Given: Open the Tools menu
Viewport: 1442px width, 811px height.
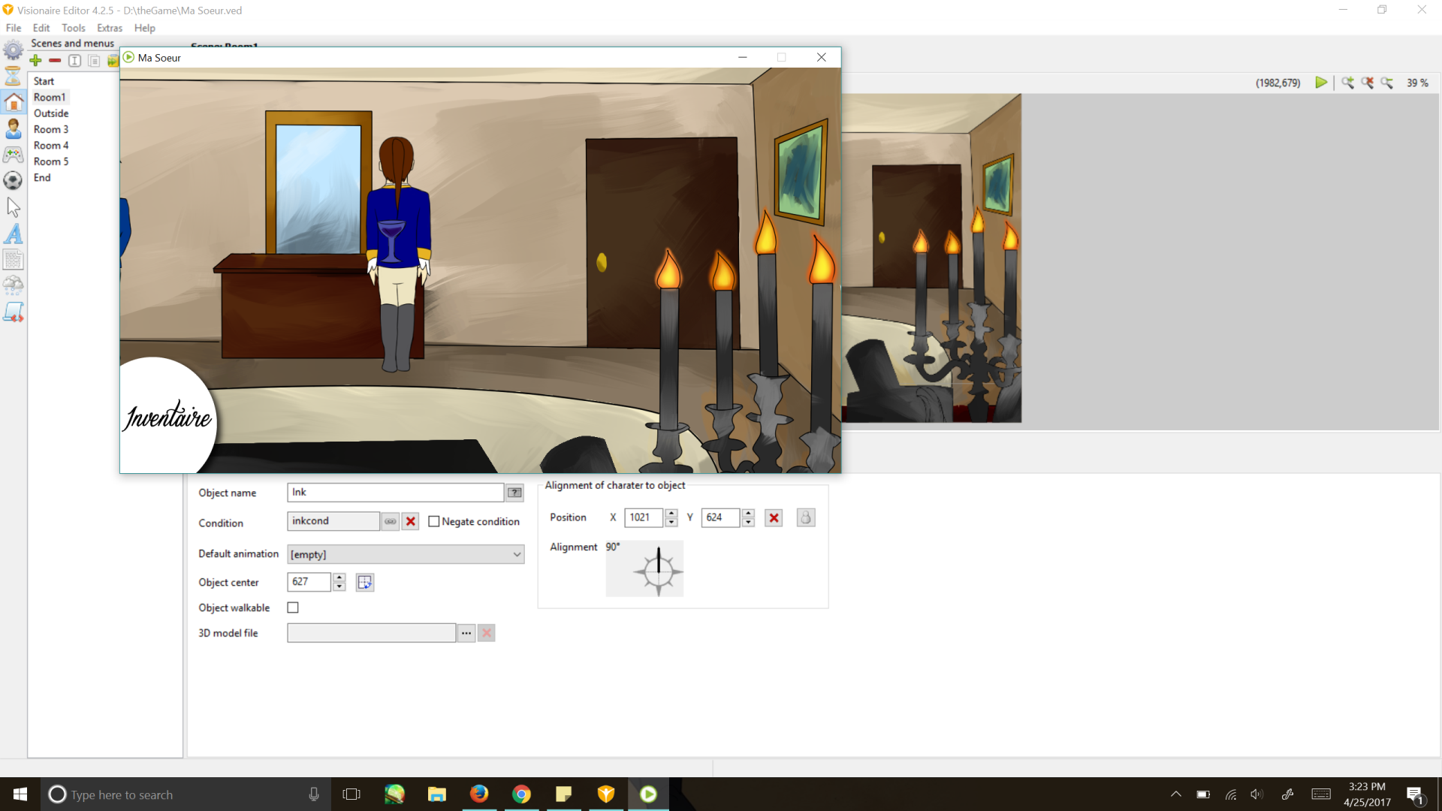Looking at the screenshot, I should (74, 28).
